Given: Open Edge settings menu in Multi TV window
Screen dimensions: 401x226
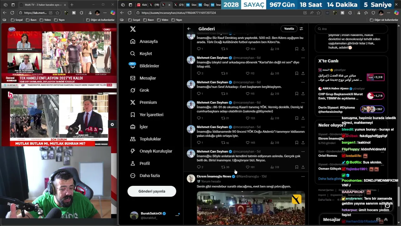Looking at the screenshot, I should 105,13.
